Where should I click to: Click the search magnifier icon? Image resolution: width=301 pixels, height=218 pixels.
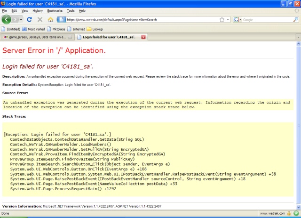pos(296,19)
